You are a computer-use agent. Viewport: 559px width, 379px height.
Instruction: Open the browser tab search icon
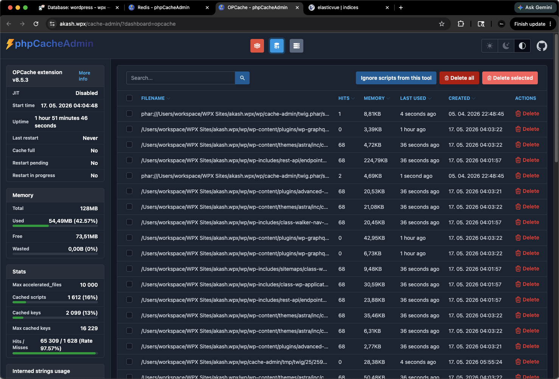(x=481, y=24)
